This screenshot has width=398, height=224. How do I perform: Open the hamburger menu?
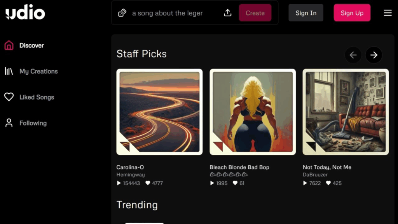tap(388, 13)
